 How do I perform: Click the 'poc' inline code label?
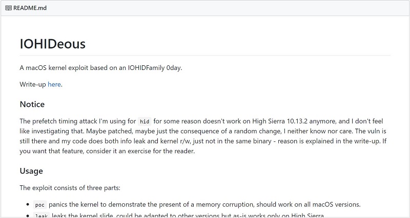pos(39,205)
